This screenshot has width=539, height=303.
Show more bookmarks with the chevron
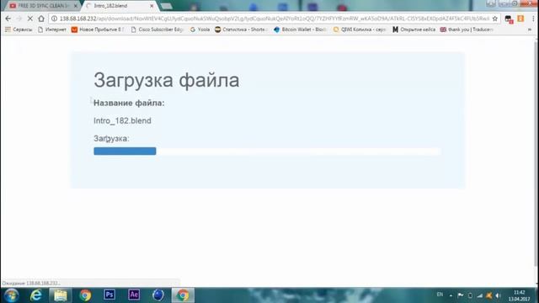(530, 30)
